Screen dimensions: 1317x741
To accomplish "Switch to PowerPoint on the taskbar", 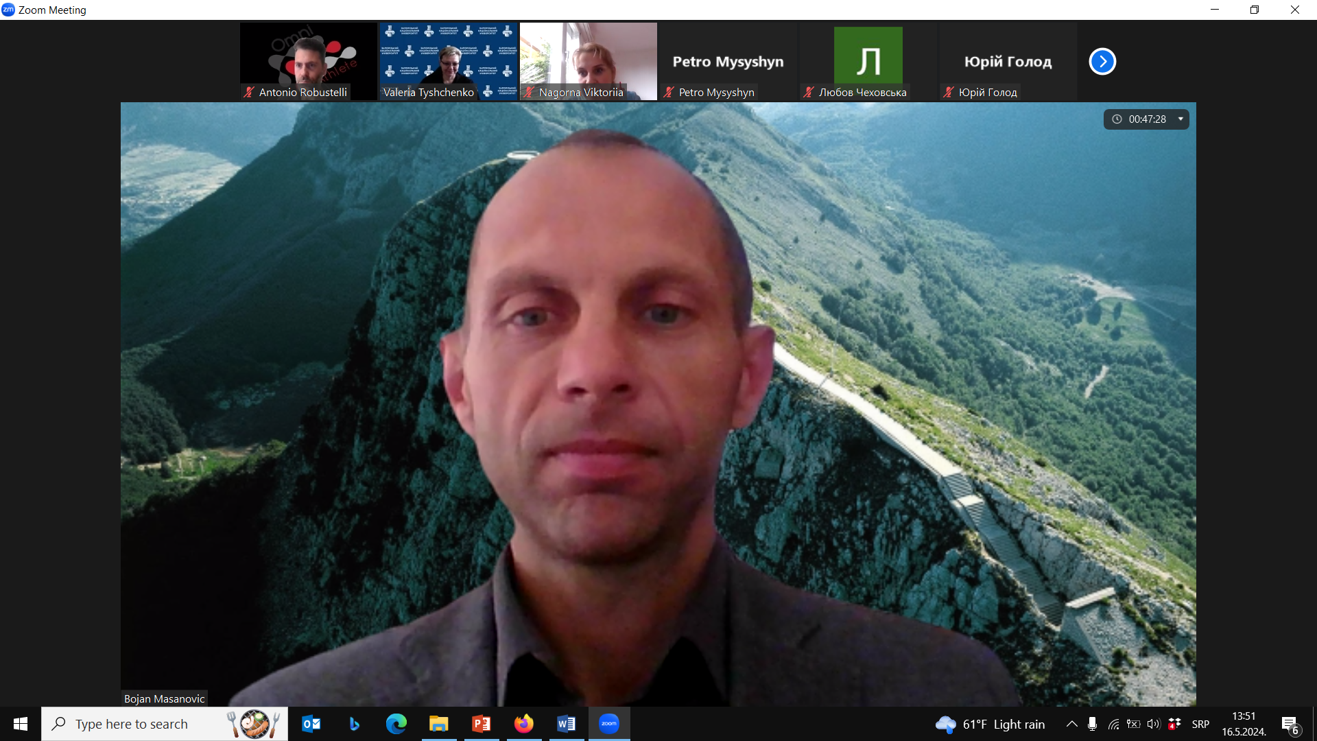I will coord(482,724).
